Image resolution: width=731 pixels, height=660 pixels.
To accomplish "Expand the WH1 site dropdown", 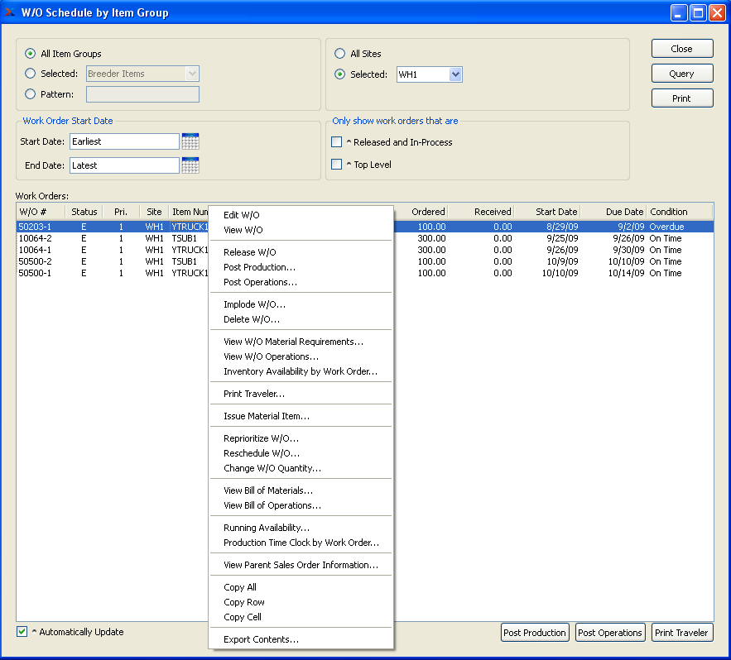I will (x=454, y=74).
